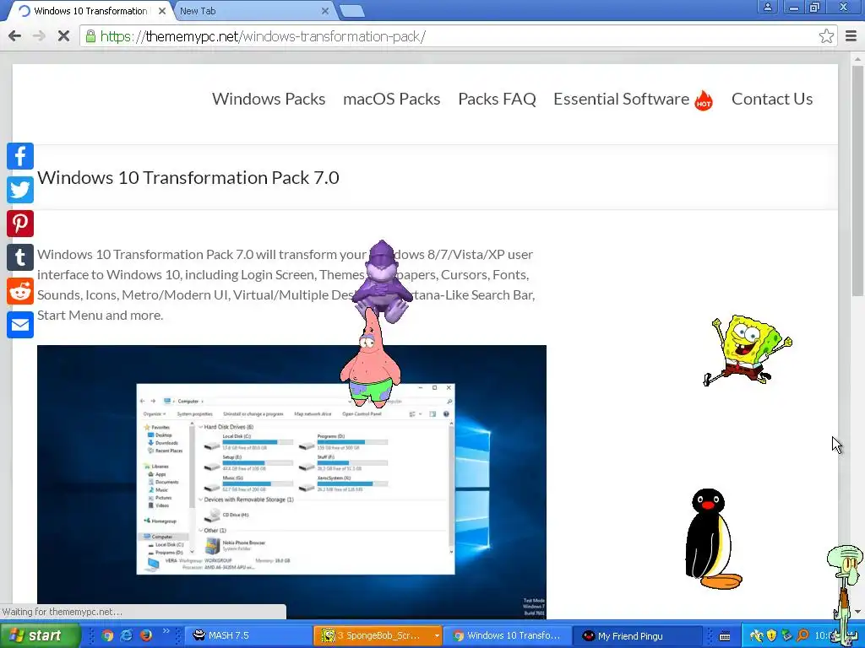Go back using browser back arrow
This screenshot has width=865, height=648.
[x=15, y=36]
